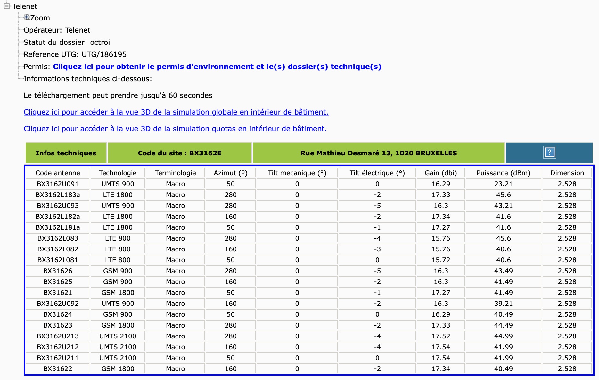Screen dimensions: 599x380
Task: Select antenna code BX3162U091
Action: click(58, 184)
